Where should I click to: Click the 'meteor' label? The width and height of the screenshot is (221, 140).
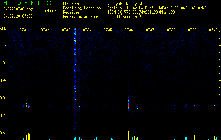(50, 11)
